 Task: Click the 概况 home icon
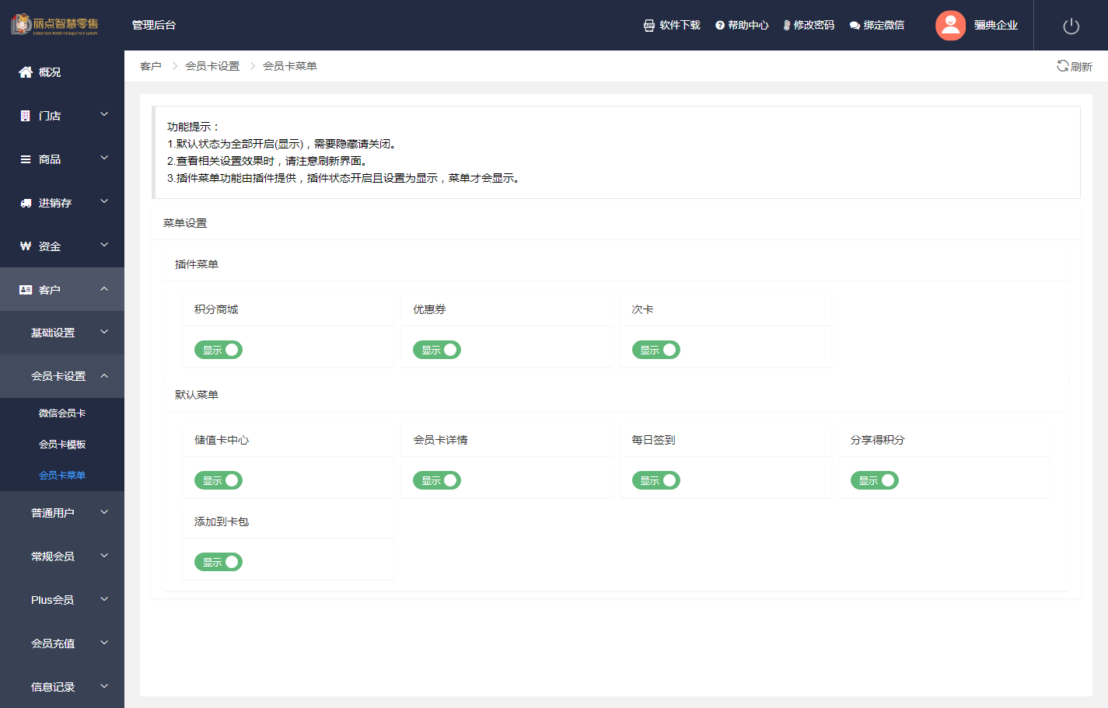pyautogui.click(x=26, y=72)
